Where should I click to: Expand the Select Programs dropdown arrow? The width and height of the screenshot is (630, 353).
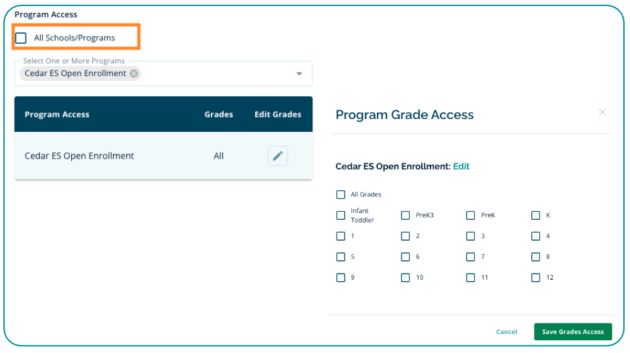point(300,73)
